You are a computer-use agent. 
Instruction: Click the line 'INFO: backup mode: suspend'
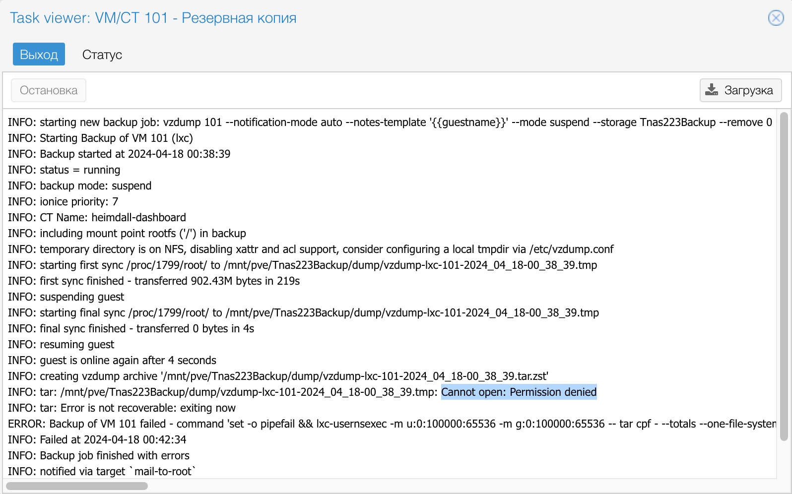click(80, 185)
